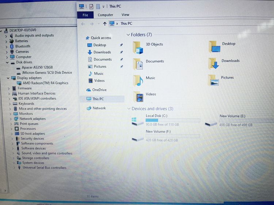The height and width of the screenshot is (205, 274).
Task: Click the AMD Radeon display adapter icon
Action: (19, 83)
